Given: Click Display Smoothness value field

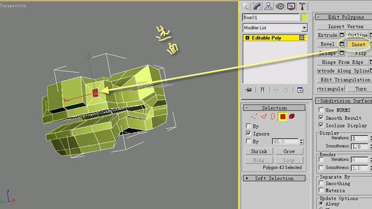Looking at the screenshot, I should (x=359, y=146).
